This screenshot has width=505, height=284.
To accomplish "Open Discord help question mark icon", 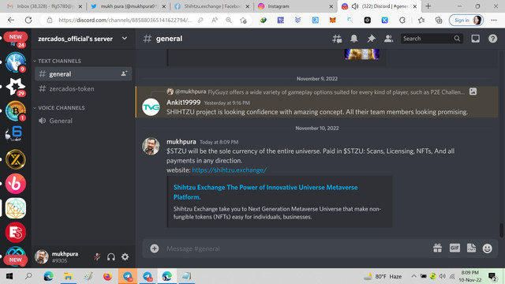I will (492, 39).
